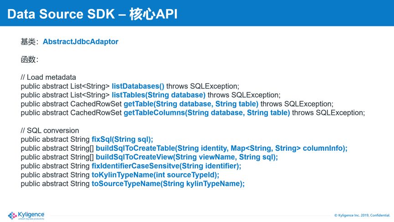Click the 函数 label

coord(28,60)
